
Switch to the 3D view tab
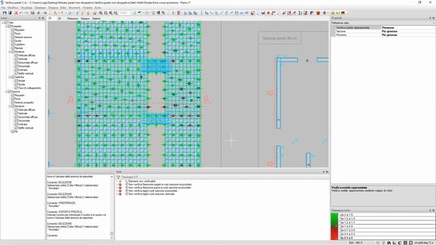tap(59, 18)
